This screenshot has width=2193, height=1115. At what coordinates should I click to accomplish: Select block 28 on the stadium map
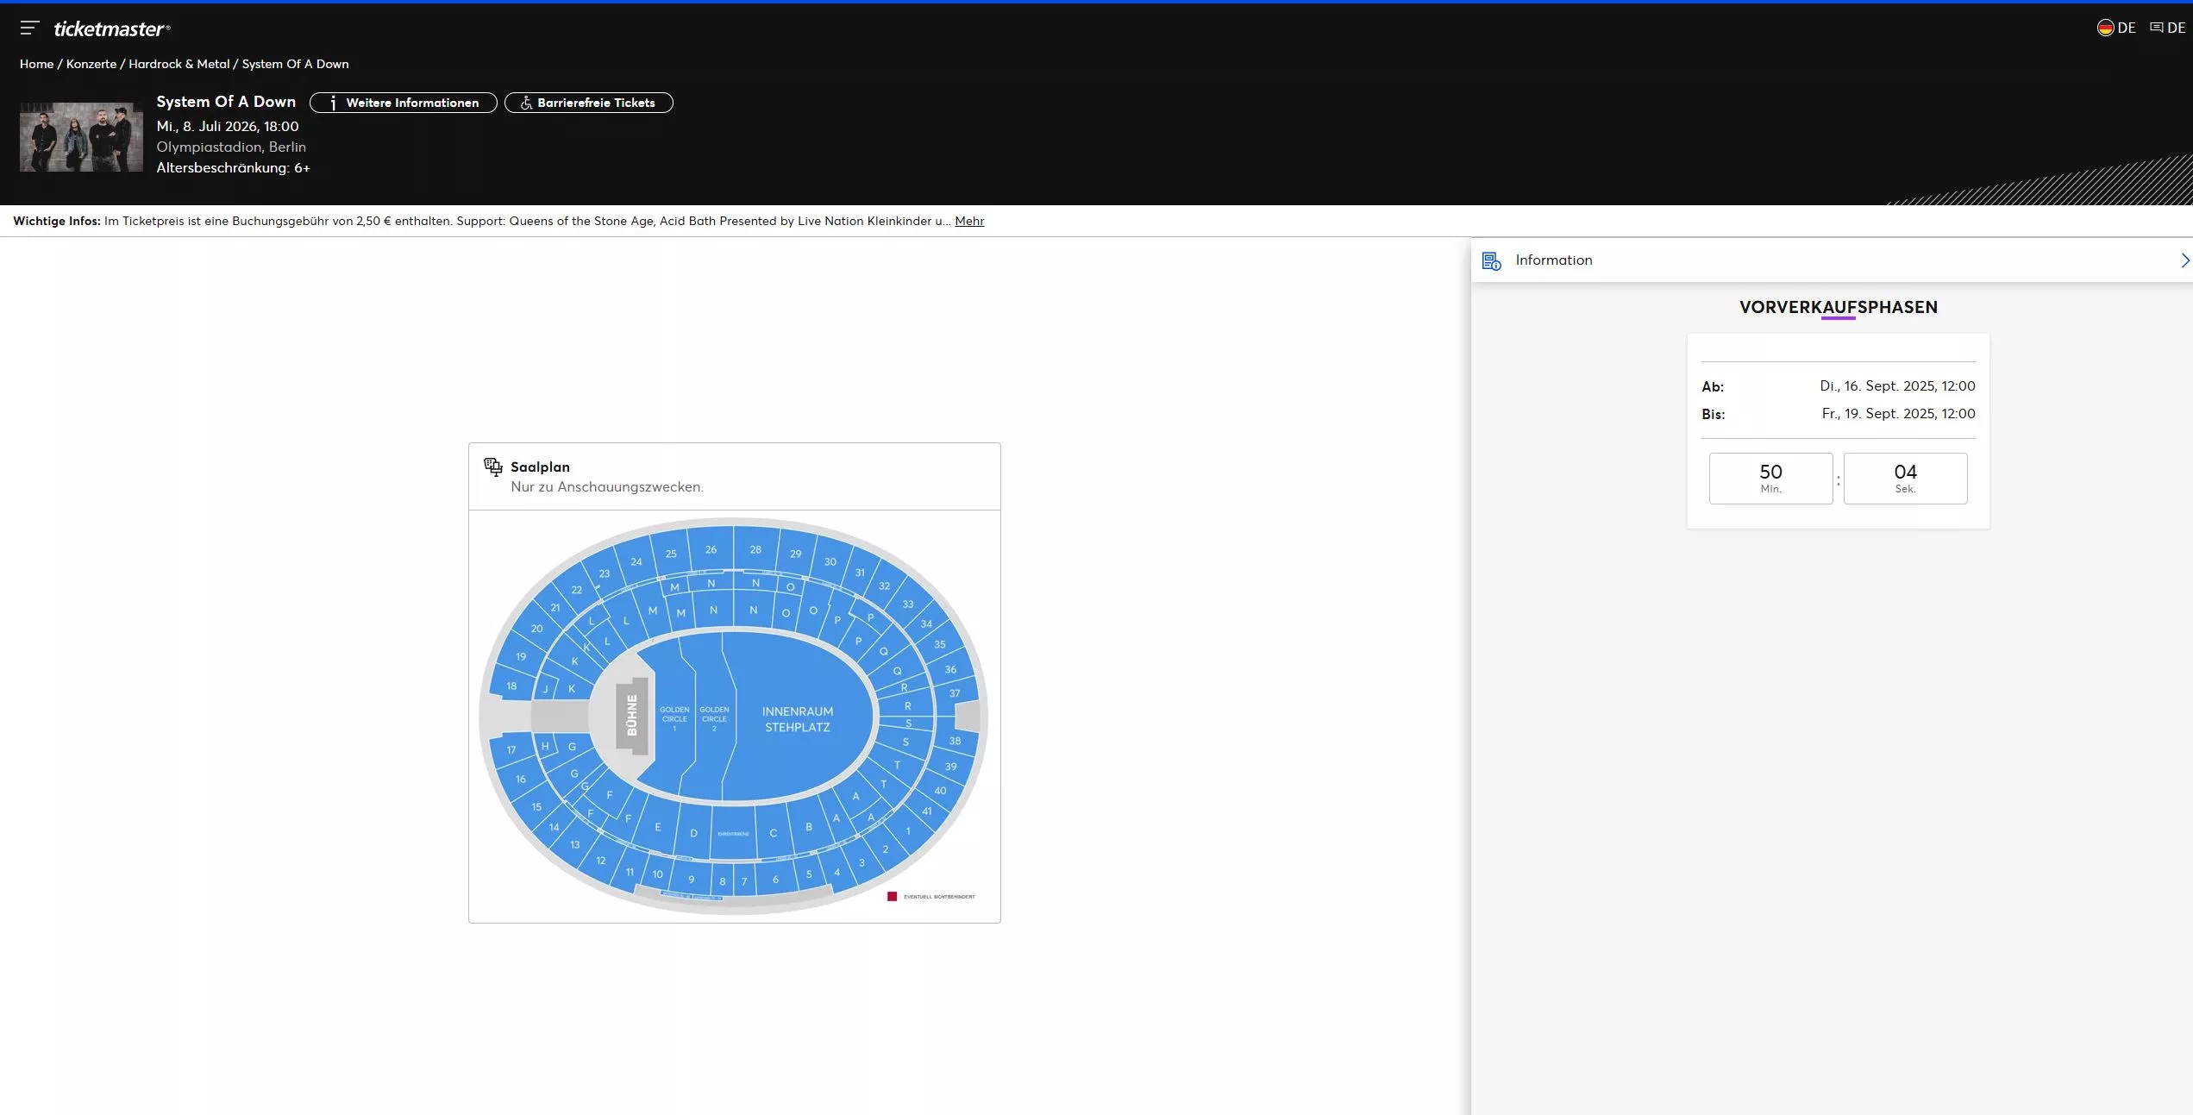755,549
